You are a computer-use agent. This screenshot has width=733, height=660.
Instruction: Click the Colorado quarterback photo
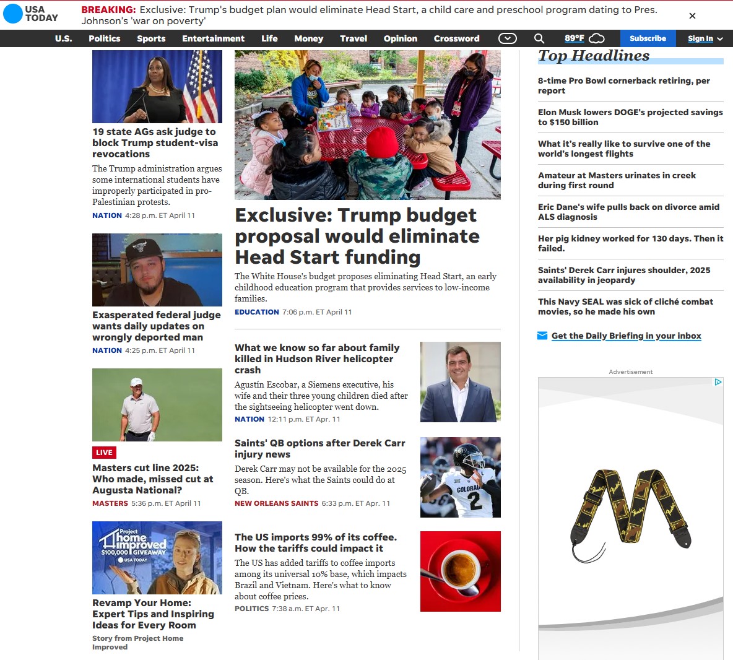pos(461,477)
